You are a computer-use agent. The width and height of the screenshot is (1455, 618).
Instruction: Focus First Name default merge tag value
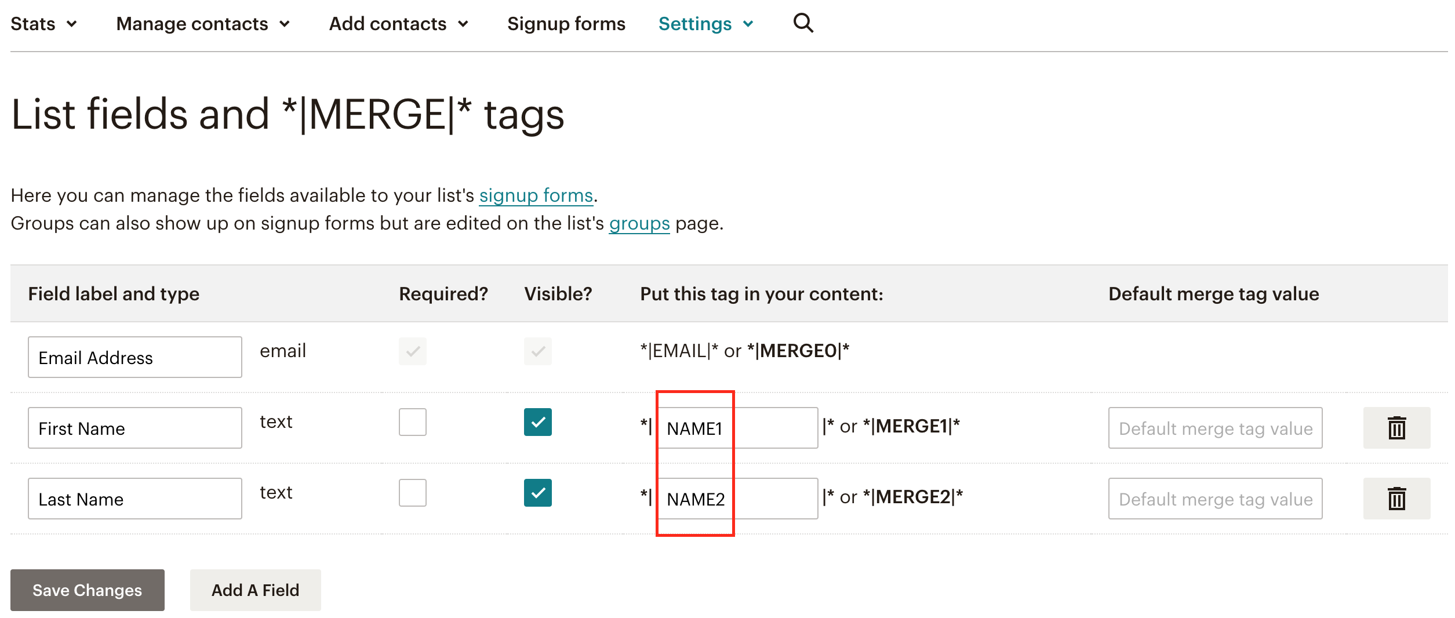(x=1215, y=428)
